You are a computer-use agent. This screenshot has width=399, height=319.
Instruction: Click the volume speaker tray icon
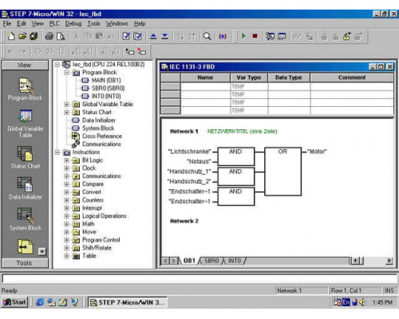point(362,302)
